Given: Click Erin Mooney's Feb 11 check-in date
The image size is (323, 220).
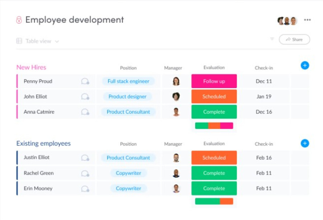Looking at the screenshot, I should pyautogui.click(x=264, y=188).
